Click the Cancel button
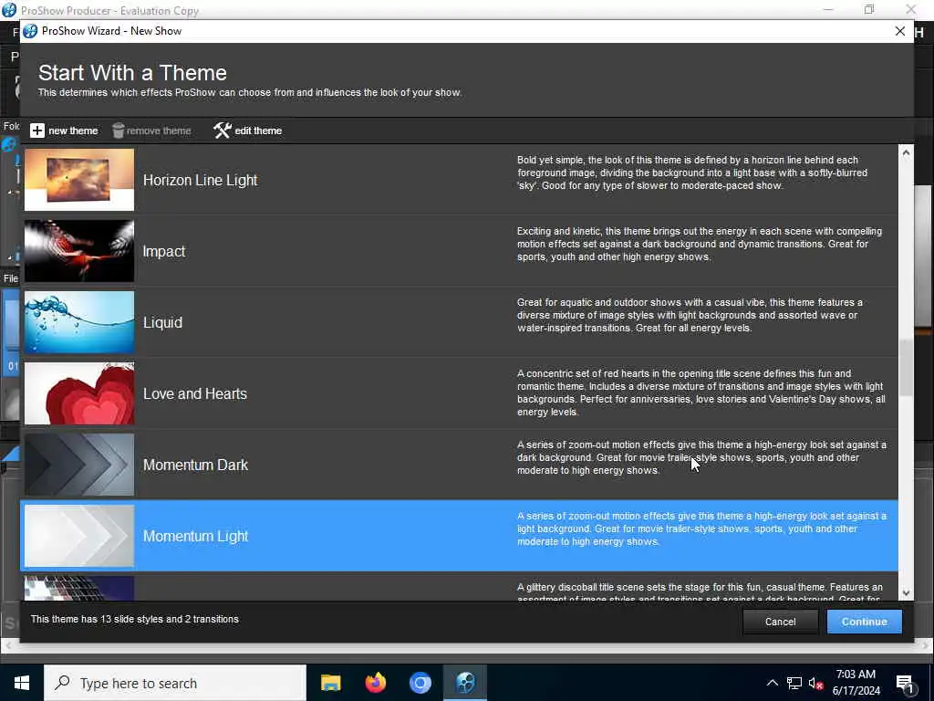 [x=781, y=622]
